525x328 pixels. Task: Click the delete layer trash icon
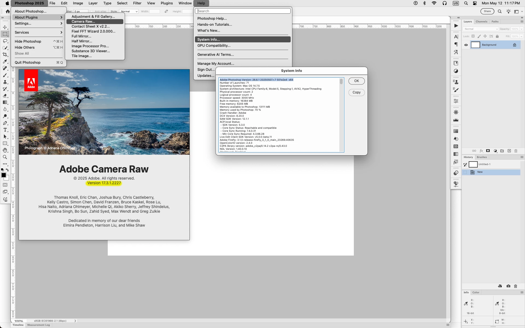click(x=516, y=151)
